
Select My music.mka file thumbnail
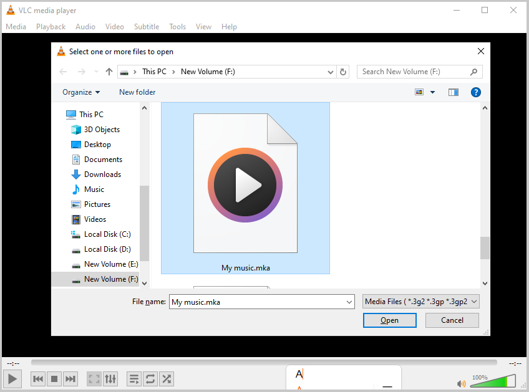tap(245, 188)
